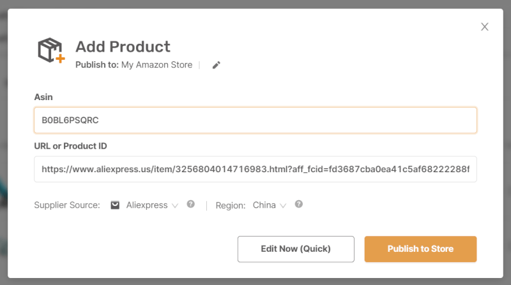Open the Aliexpress supplier source dropdown
Viewport: 511px width, 285px height.
152,205
